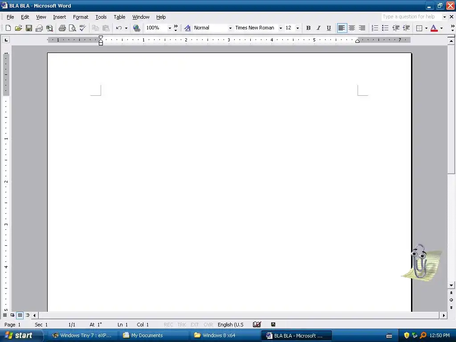The height and width of the screenshot is (342, 456).
Task: Insert a hyperlink with globe icon
Action: (136, 28)
